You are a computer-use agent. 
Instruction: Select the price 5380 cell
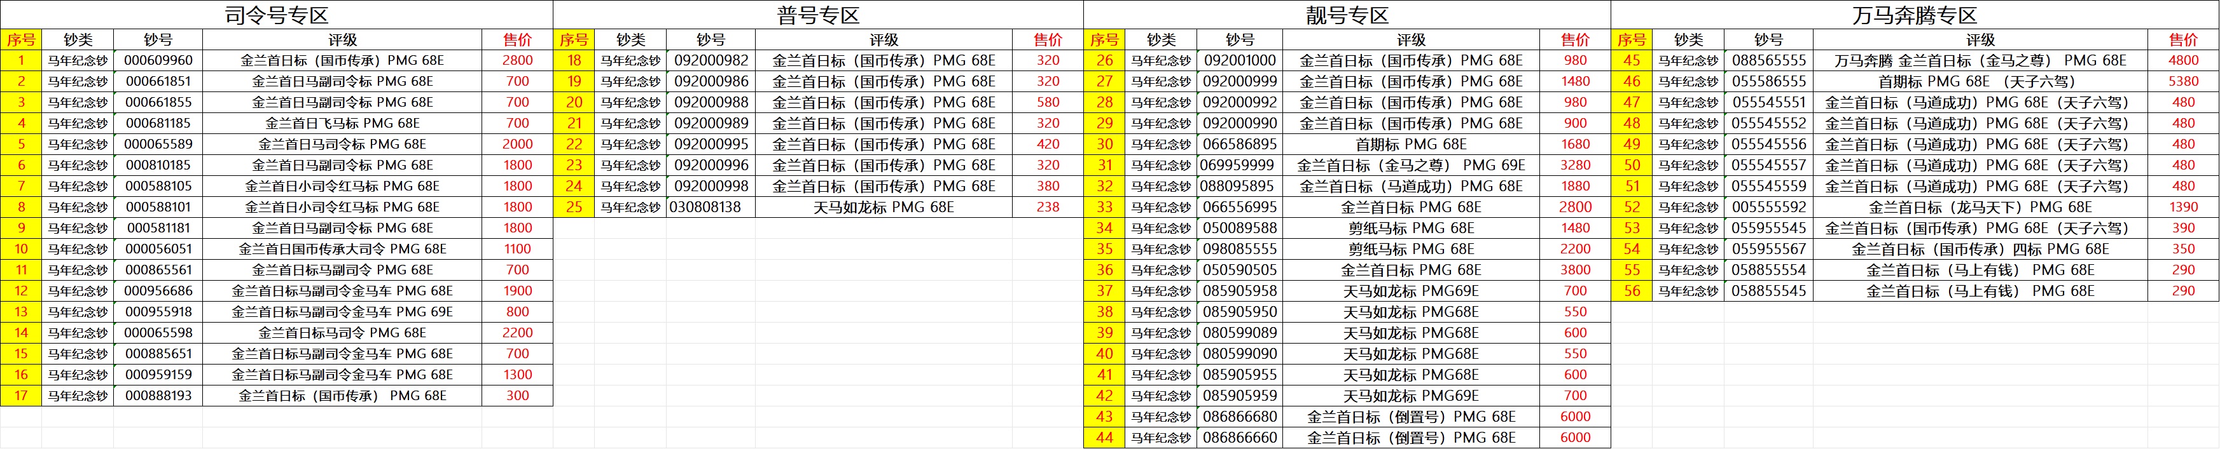(x=2184, y=82)
